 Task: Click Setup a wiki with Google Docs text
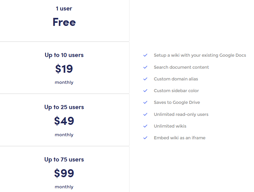(200, 55)
